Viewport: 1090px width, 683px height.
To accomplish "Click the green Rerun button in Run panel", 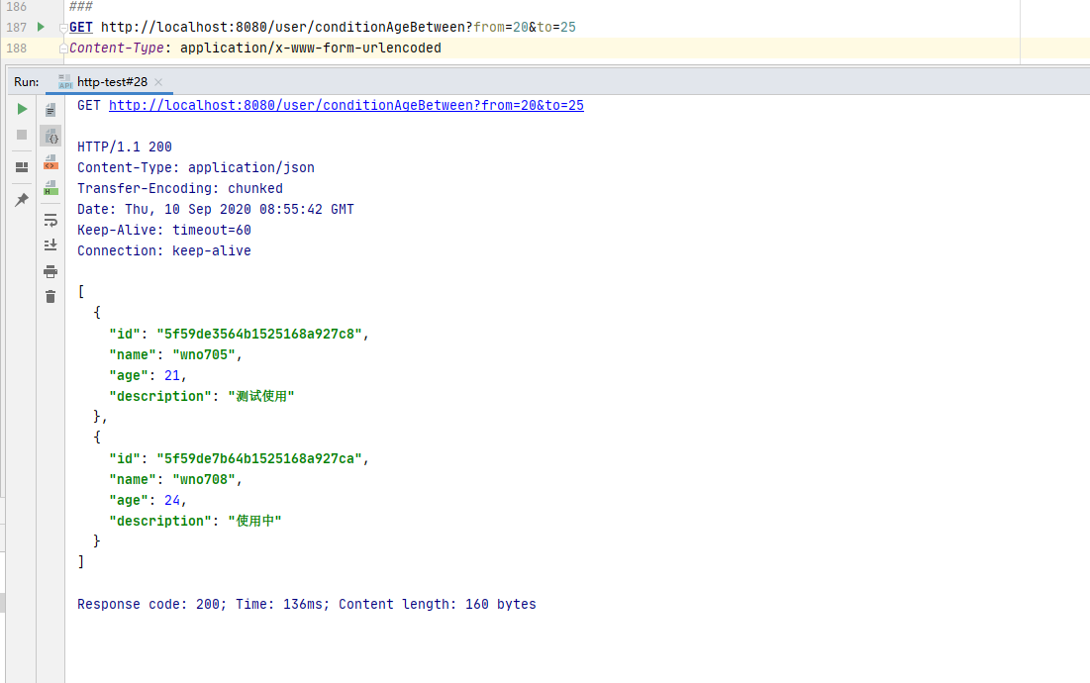I will (x=22, y=109).
